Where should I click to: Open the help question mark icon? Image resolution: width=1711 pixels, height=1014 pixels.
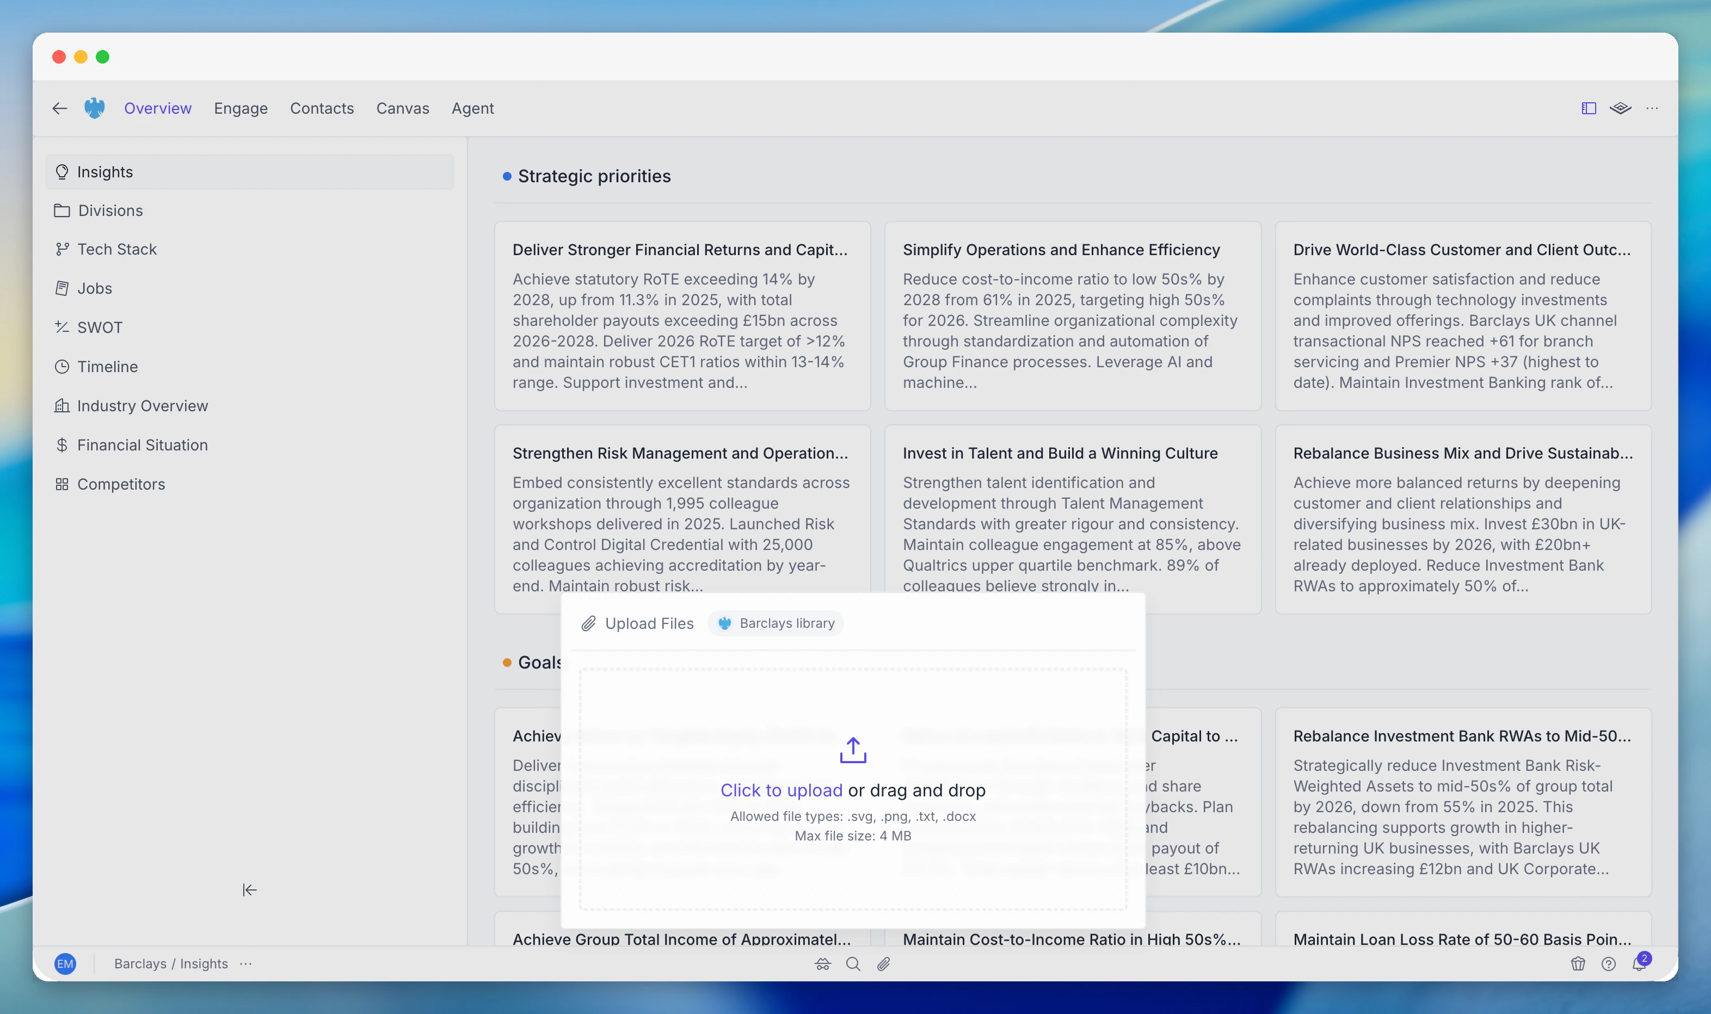pyautogui.click(x=1609, y=963)
